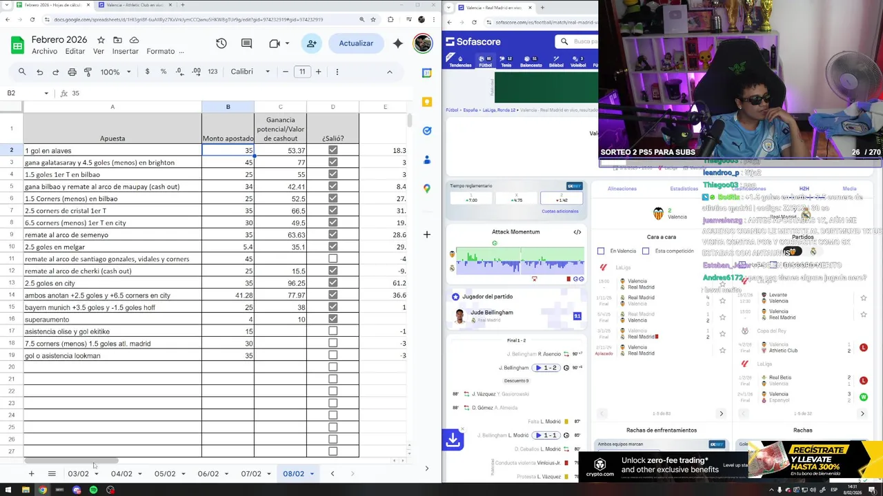This screenshot has height=496, width=883.
Task: Collapse the Sheets toolbar chevron
Action: tap(389, 72)
